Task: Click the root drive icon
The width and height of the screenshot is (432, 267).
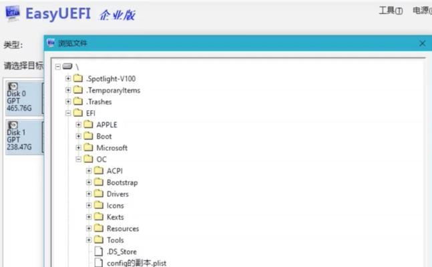Action: [x=67, y=66]
